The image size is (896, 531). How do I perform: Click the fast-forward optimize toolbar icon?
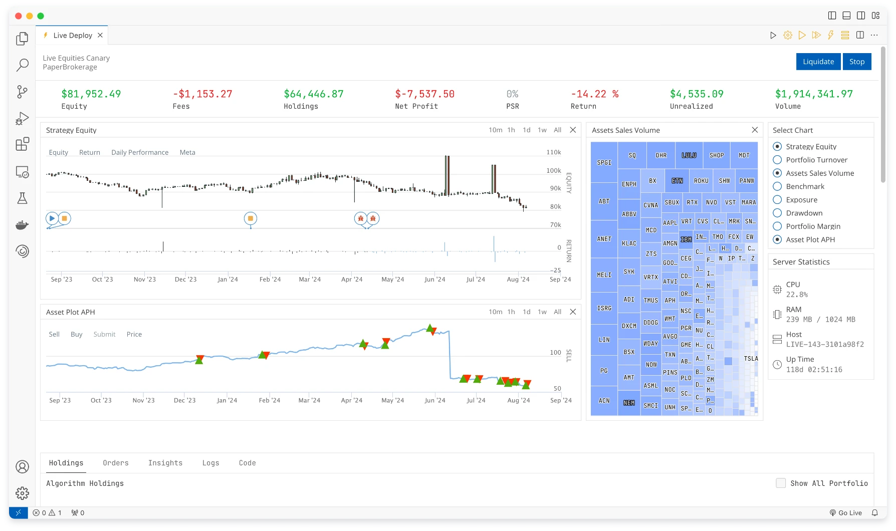pos(816,35)
